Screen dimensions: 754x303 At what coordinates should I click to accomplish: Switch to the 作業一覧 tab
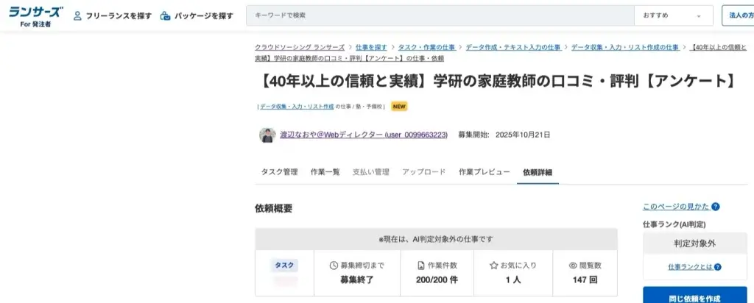point(325,172)
